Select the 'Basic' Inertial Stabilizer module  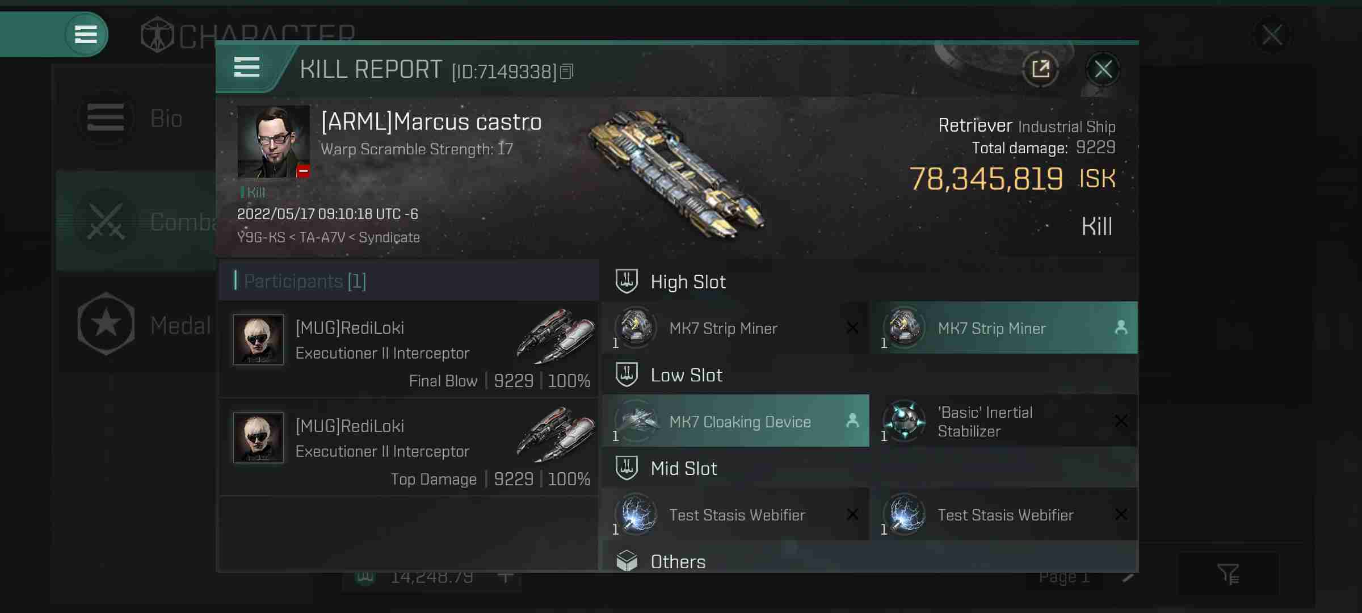pos(1004,421)
